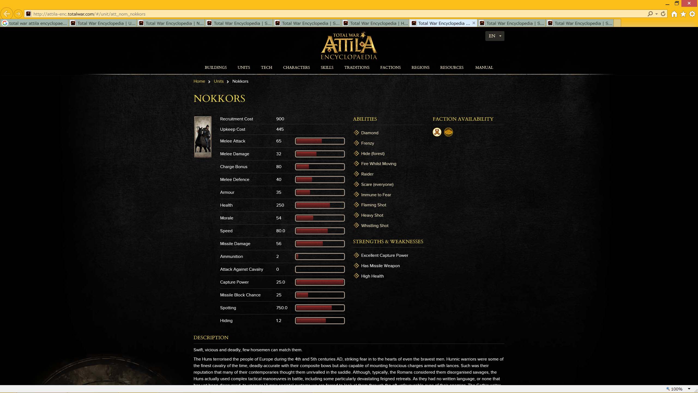
Task: Click the diamond icon beside Flaming Shot
Action: click(x=356, y=205)
